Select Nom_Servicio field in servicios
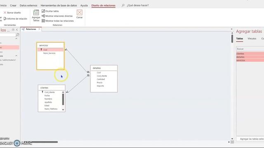Screen dimensions: 264x148 [x=49, y=53]
